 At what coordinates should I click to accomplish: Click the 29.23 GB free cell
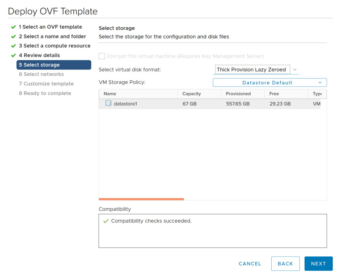(x=280, y=104)
